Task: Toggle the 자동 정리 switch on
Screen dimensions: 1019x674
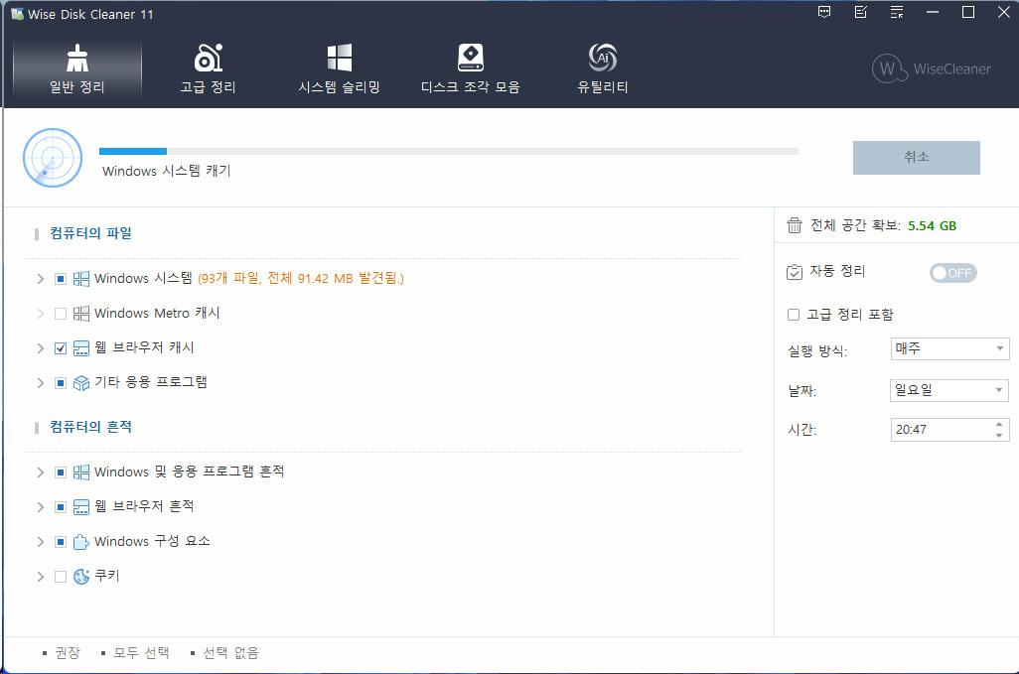Action: pyautogui.click(x=952, y=273)
